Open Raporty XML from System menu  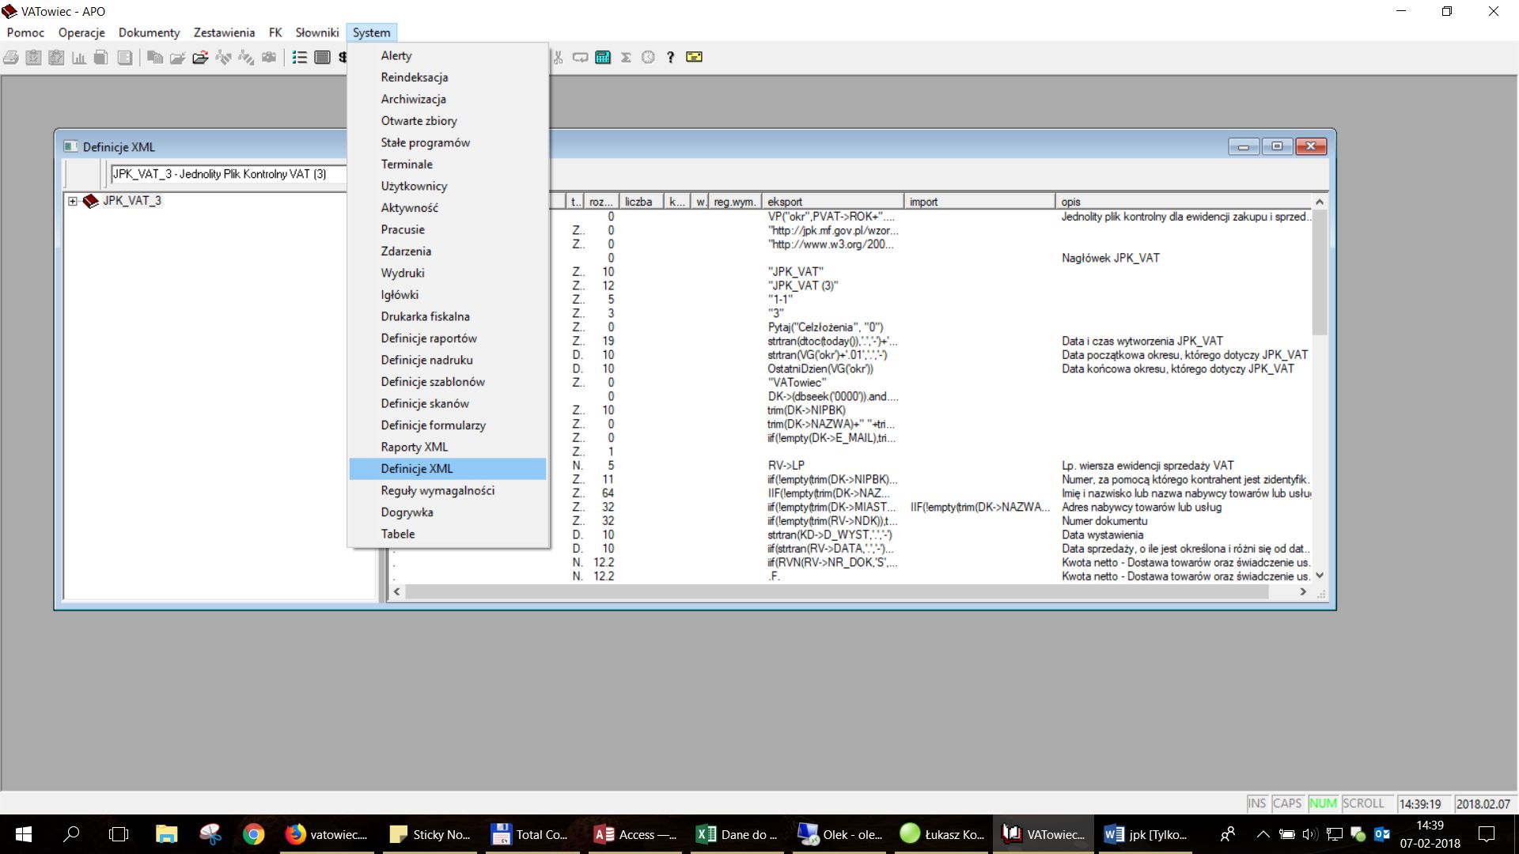click(414, 447)
